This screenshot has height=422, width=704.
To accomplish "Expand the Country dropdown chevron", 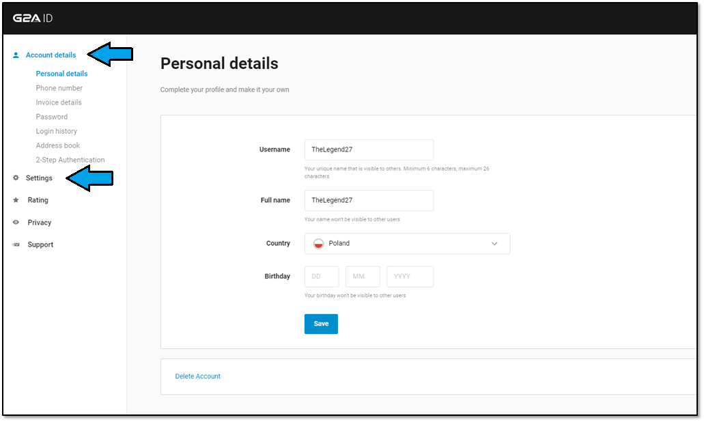I will pyautogui.click(x=494, y=244).
